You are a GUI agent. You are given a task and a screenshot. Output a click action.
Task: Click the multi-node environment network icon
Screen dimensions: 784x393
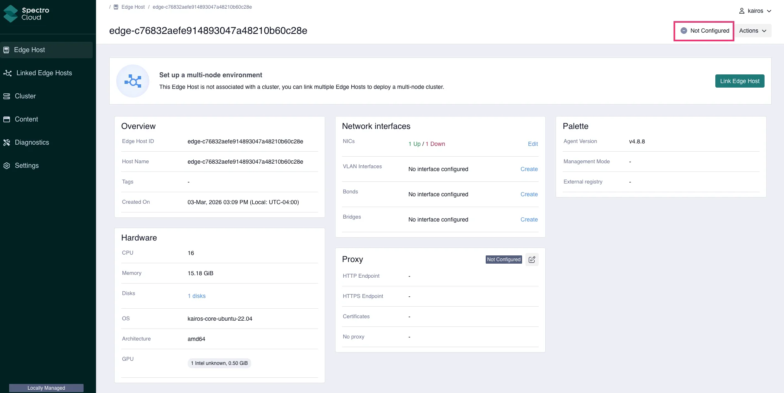133,81
